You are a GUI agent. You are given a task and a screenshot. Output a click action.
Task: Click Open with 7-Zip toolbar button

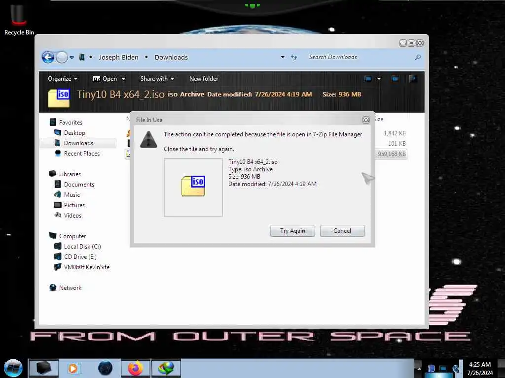(105, 79)
